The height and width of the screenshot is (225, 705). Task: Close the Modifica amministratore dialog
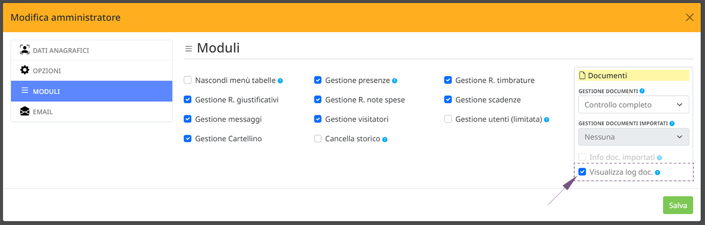coord(690,18)
